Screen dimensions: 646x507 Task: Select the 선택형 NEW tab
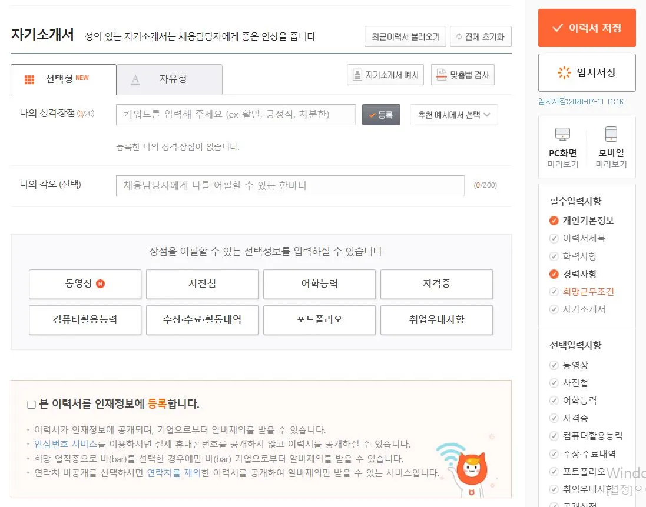tap(63, 79)
